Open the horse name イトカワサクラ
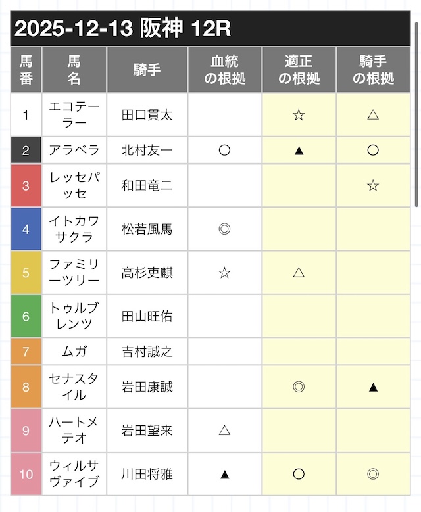The height and width of the screenshot is (512, 421). [x=74, y=229]
